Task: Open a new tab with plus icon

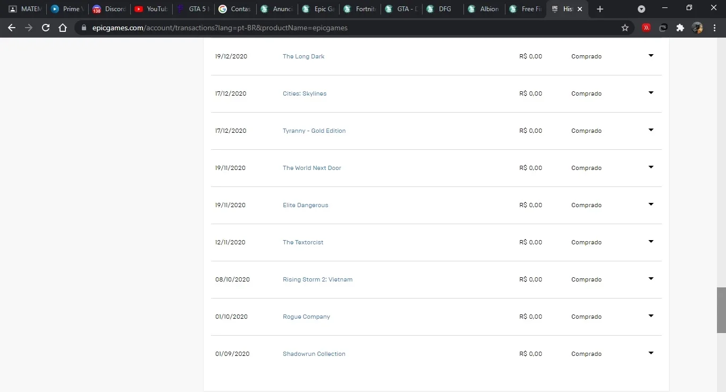Action: 600,9
